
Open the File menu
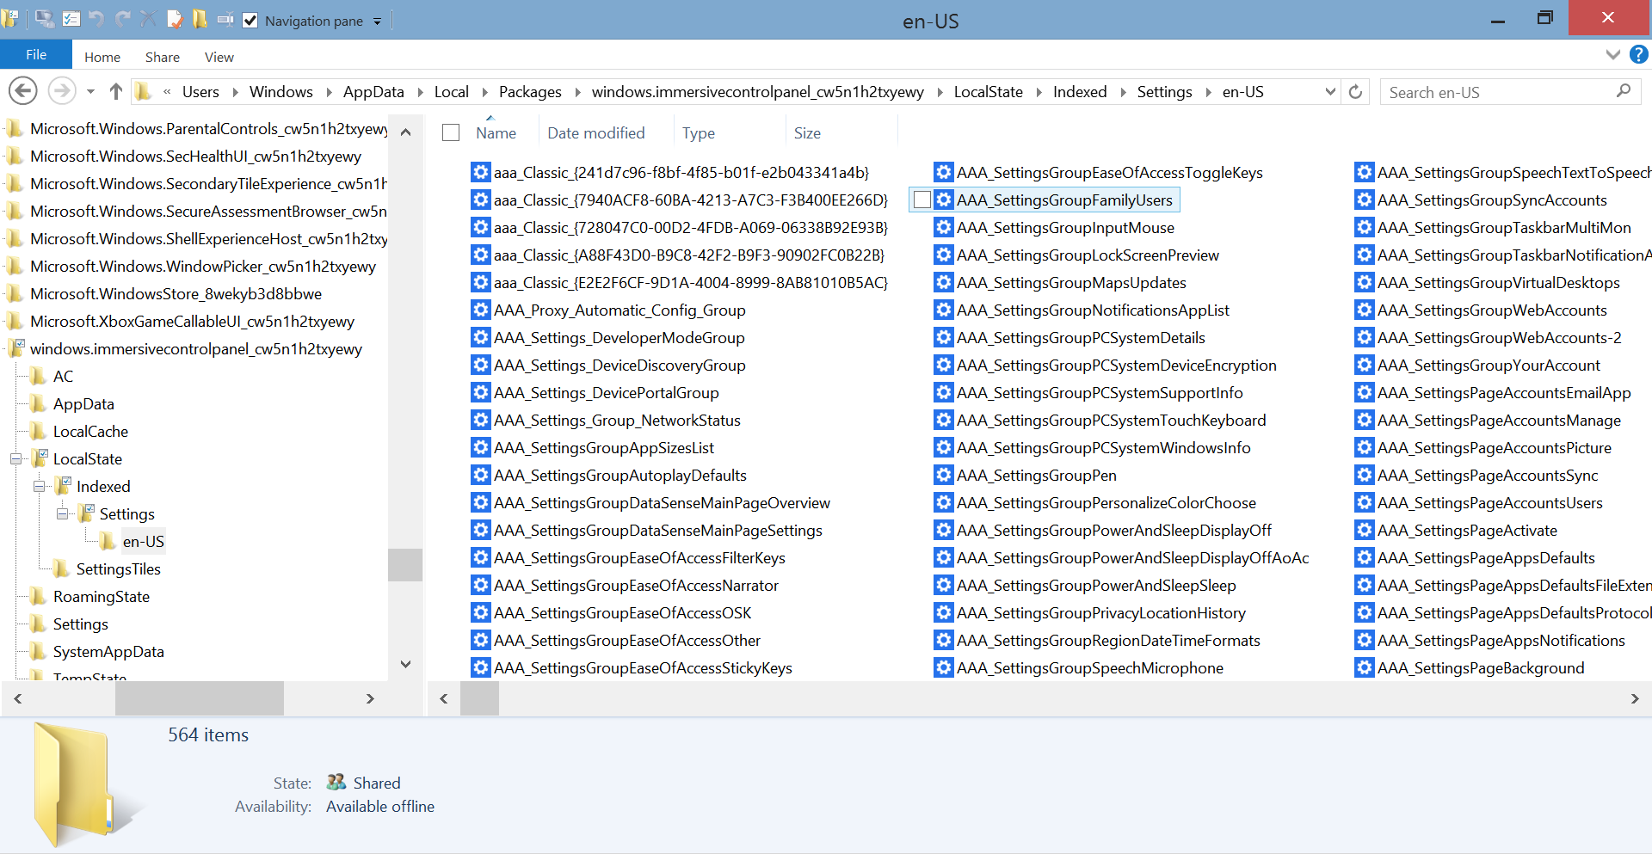pos(36,55)
